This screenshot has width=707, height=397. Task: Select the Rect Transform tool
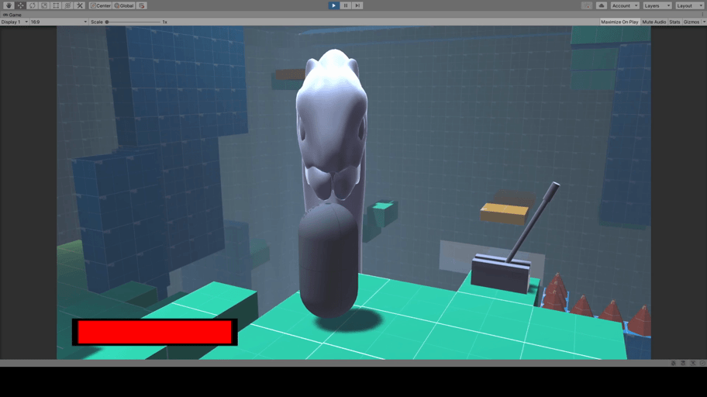pos(56,5)
